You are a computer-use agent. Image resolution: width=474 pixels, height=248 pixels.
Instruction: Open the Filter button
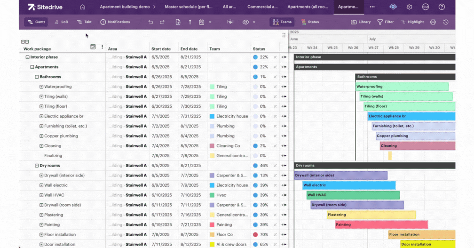click(385, 22)
